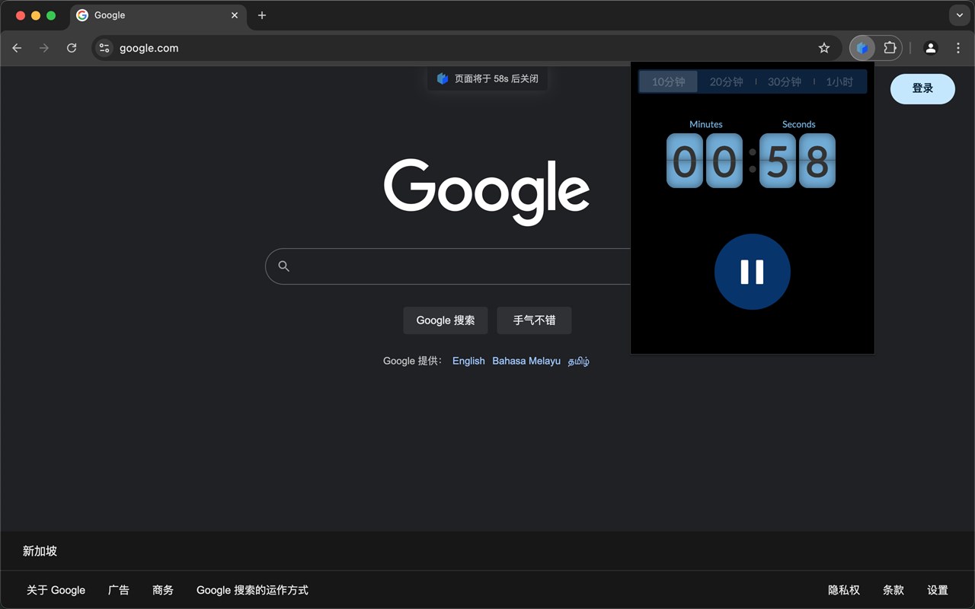Screen dimensions: 975x609
Task: Click the 58 seconds flip digits
Action: tap(798, 161)
